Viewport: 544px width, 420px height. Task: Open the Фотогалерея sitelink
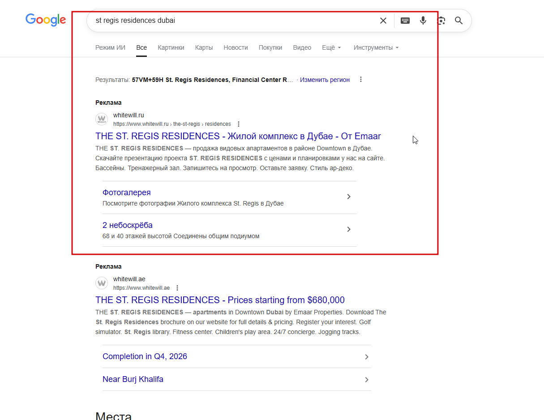(127, 193)
